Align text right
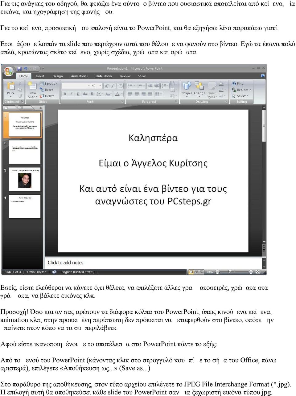The image size is (296, 396). coord(143,94)
